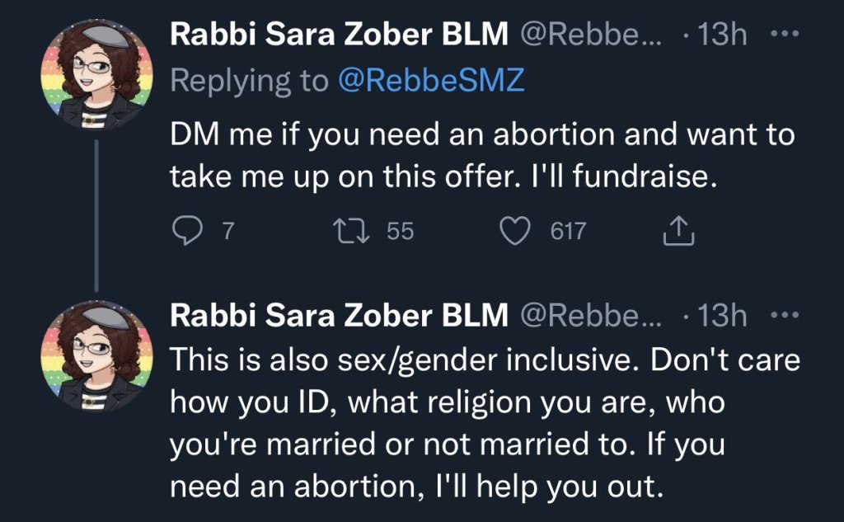
Task: Click the retweet count of 55
Action: (401, 233)
